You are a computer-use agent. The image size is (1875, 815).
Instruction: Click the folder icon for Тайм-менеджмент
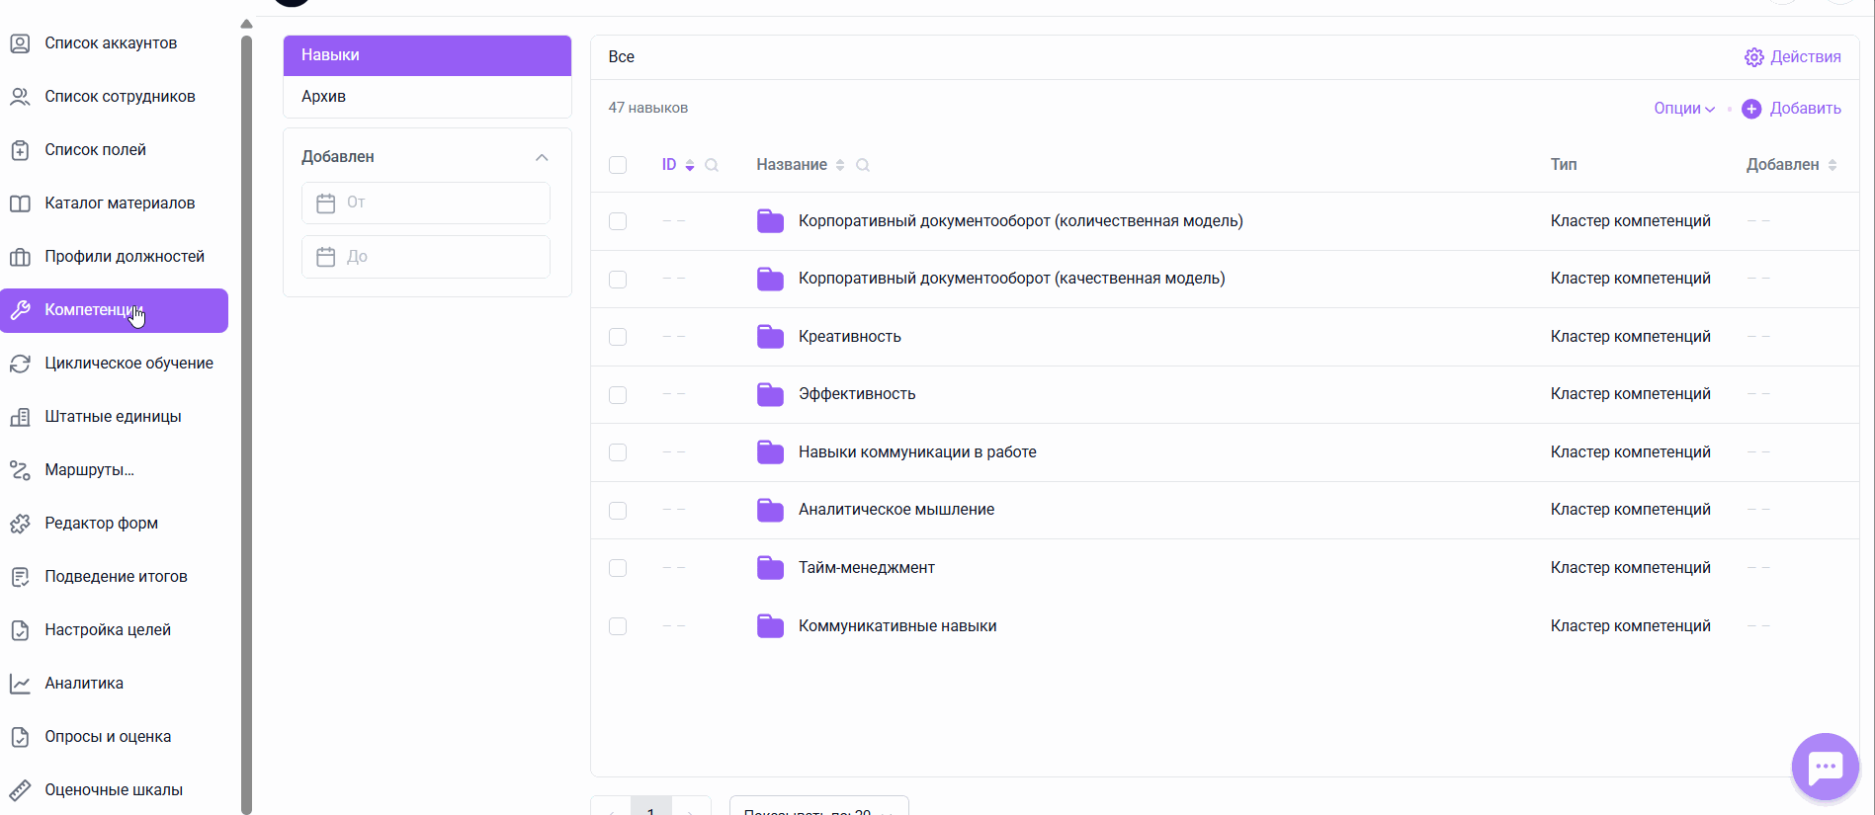770,568
